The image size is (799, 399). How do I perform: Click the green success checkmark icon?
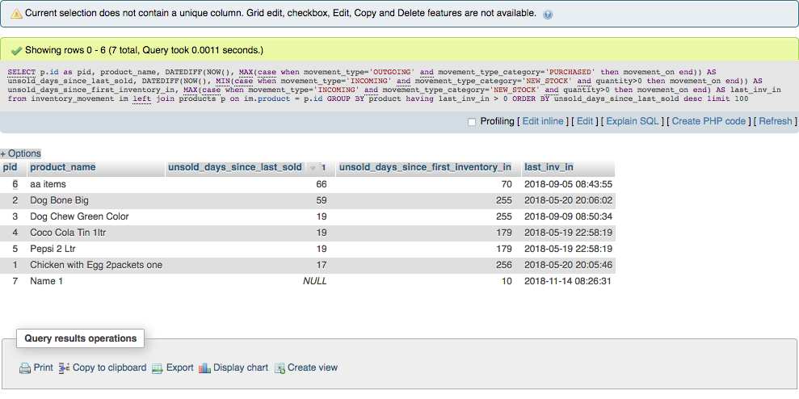coord(15,50)
